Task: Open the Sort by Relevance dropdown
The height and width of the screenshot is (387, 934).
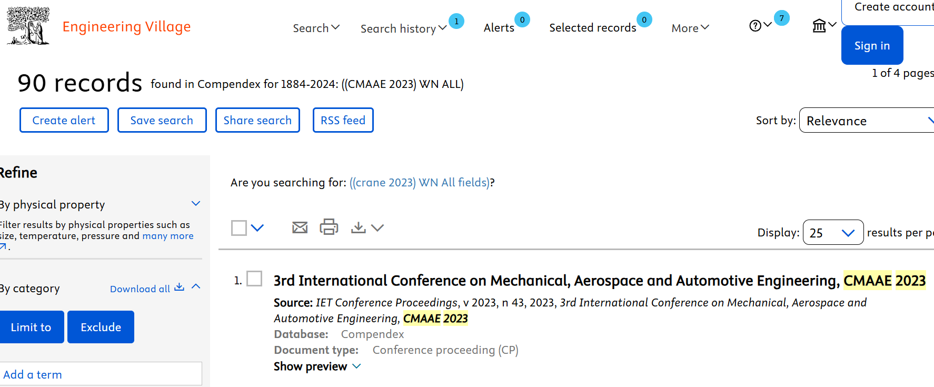Action: click(866, 121)
